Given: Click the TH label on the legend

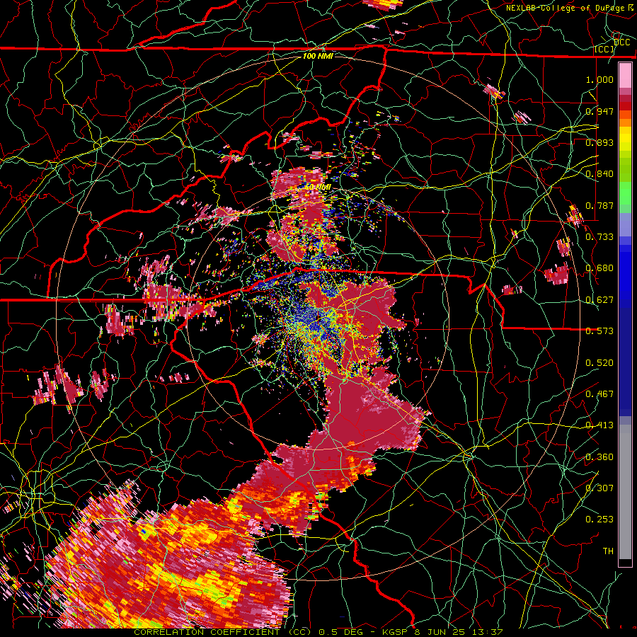Looking at the screenshot, I should point(608,551).
